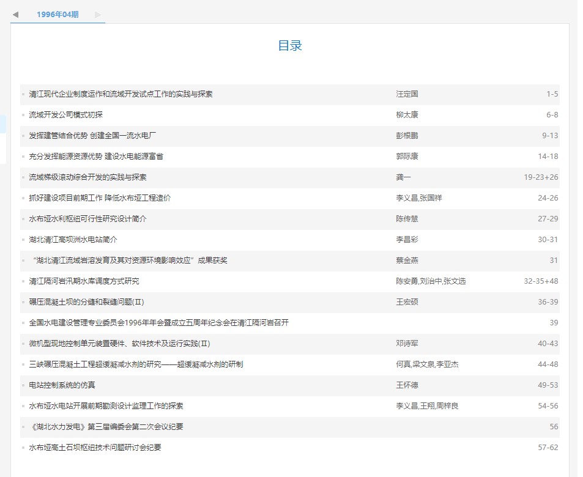The height and width of the screenshot is (477, 583).
Task: Open article 流域梯级滚动综合开发的实践与探索
Action: [x=87, y=177]
